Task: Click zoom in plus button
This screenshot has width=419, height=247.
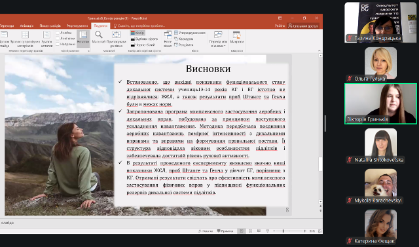Action: pyautogui.click(x=305, y=231)
